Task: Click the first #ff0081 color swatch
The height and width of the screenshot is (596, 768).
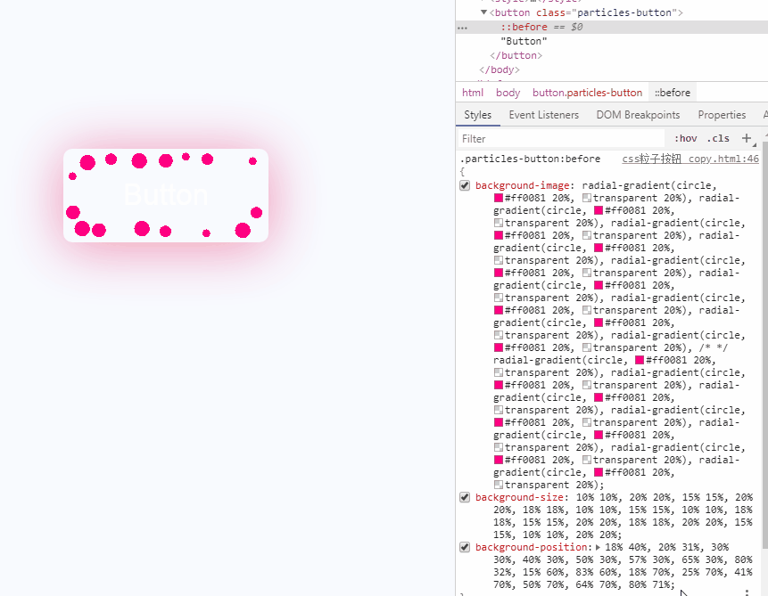Action: pyautogui.click(x=498, y=198)
